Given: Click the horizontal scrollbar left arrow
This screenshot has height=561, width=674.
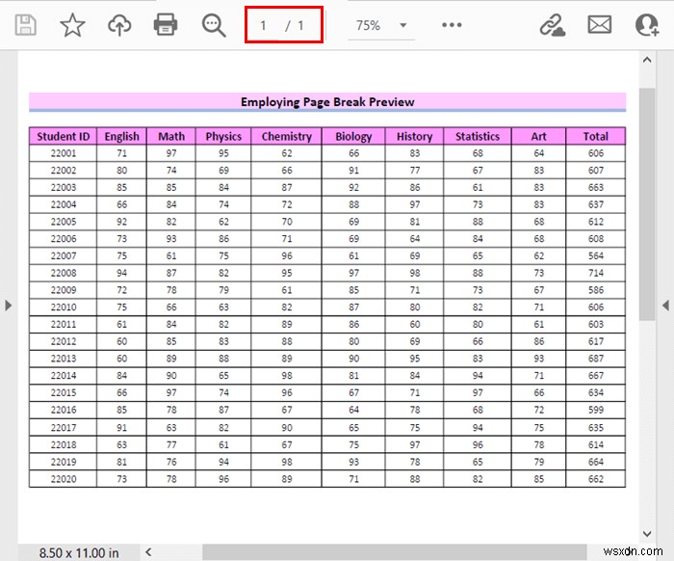Looking at the screenshot, I should click(x=148, y=552).
